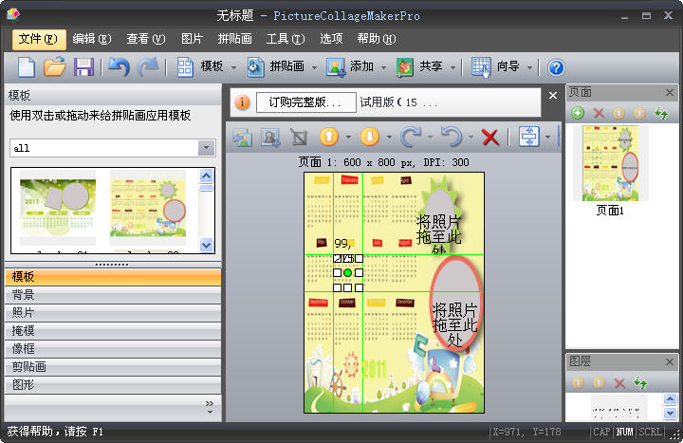683x443 pixels.
Task: Expand bring-forward options arrow
Action: (x=348, y=138)
